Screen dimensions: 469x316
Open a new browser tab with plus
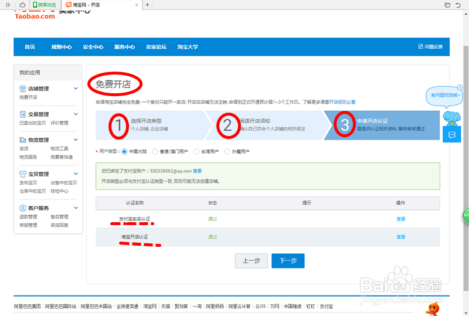click(147, 5)
